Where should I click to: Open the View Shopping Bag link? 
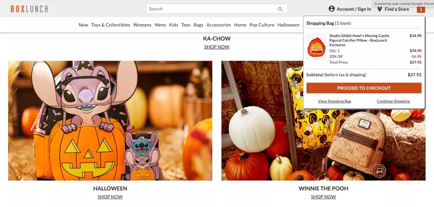(334, 101)
